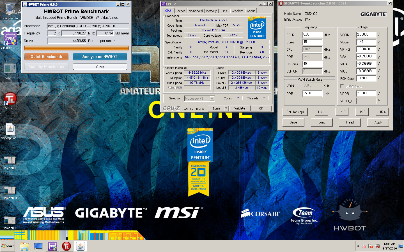Switch to the Mainboard tab
The height and width of the screenshot is (252, 404).
pos(196,11)
